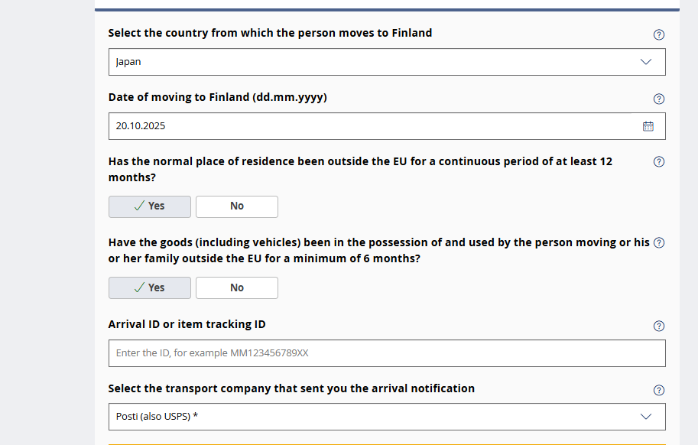Screen dimensions: 698x445
Task: Click the chevron arrow in Japan dropdown
Action: click(646, 62)
